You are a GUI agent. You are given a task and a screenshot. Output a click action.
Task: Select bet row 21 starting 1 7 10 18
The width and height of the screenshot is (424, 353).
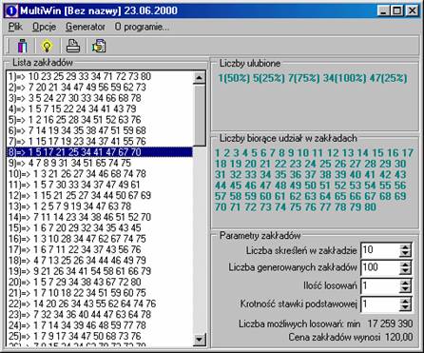(100, 293)
